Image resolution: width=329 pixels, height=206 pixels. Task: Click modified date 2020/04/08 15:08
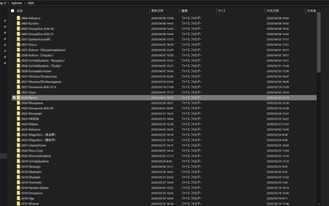point(162,18)
